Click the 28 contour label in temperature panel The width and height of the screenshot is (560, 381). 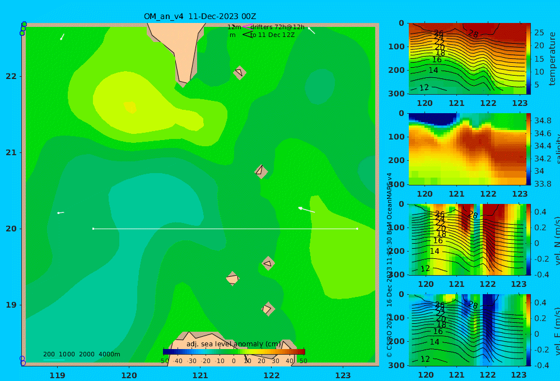tap(473, 34)
